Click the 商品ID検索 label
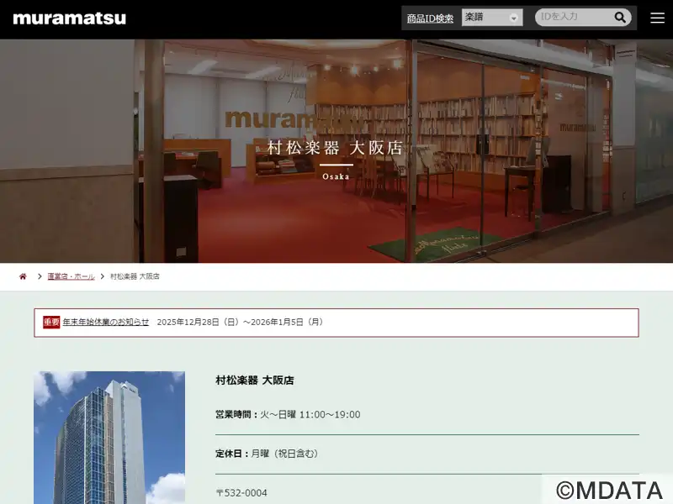Viewport: 673px width, 504px height. point(430,18)
